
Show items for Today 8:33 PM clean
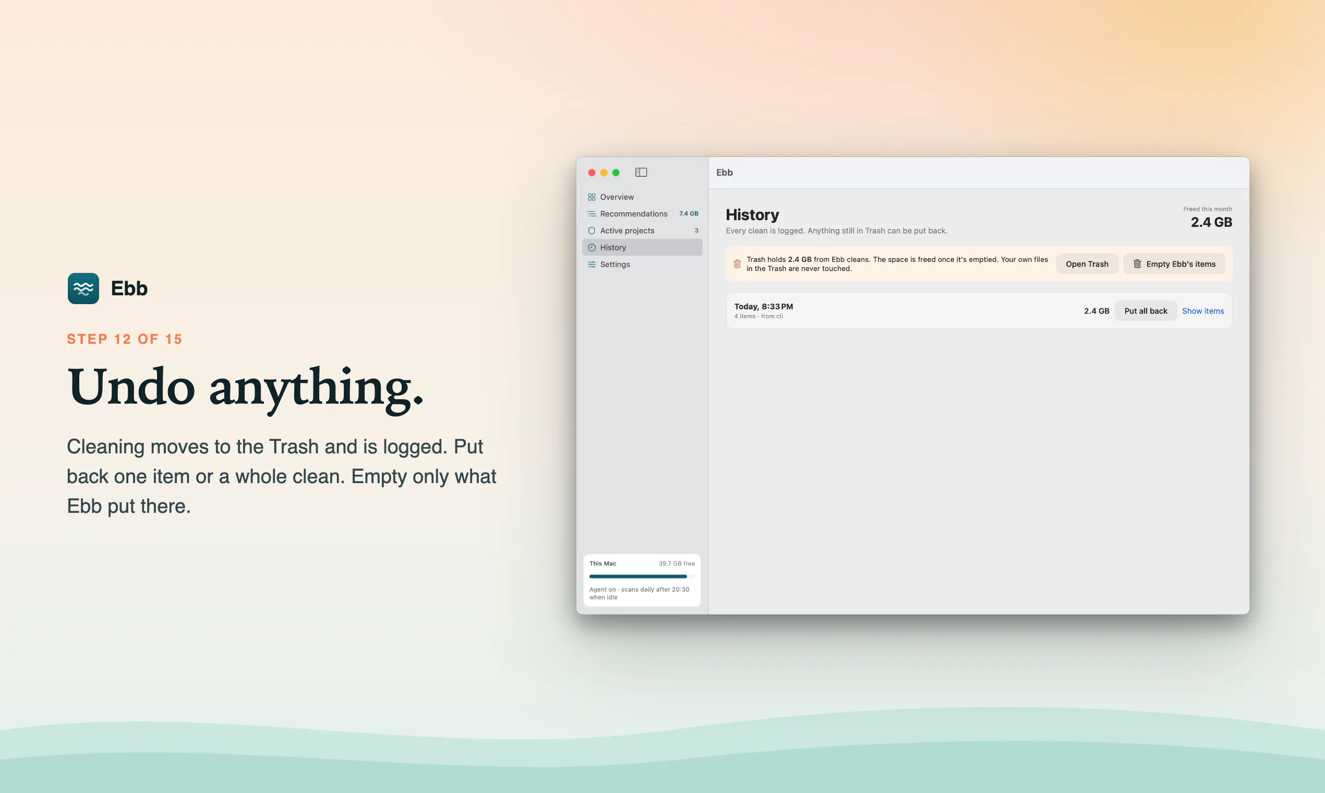(x=1202, y=311)
